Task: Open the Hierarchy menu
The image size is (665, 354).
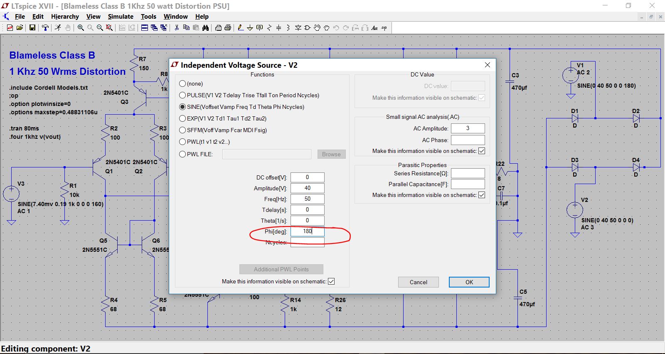Action: coord(65,17)
